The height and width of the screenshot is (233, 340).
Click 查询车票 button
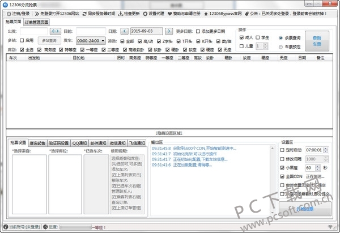(x=317, y=41)
